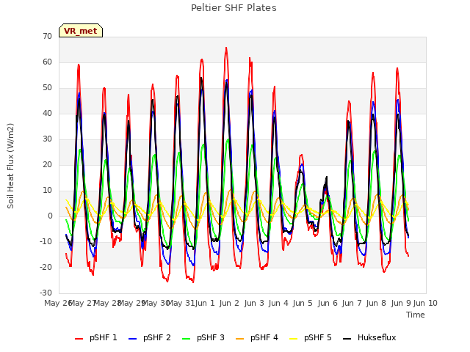Click the 0 y-axis tick label
Image resolution: width=470 pixels, height=352 pixels.
point(50,216)
